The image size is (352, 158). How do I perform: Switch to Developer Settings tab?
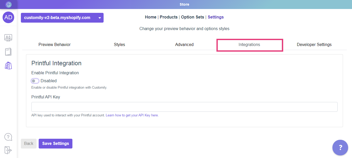314,44
